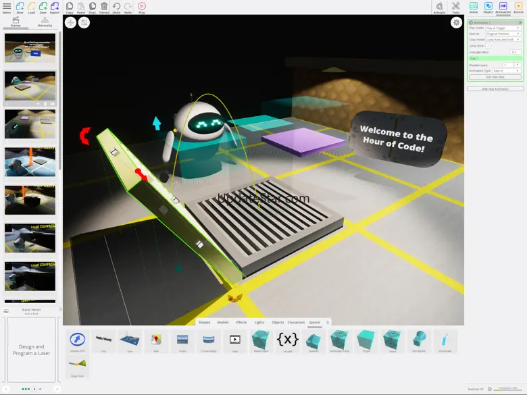Open the Bank Heist tutorial book icon

point(6,311)
